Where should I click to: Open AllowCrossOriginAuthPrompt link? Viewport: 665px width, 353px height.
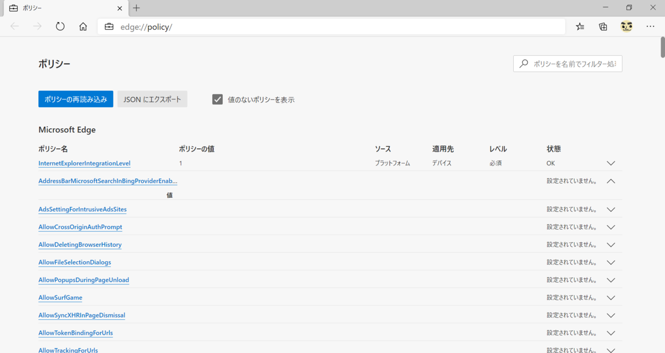point(80,227)
